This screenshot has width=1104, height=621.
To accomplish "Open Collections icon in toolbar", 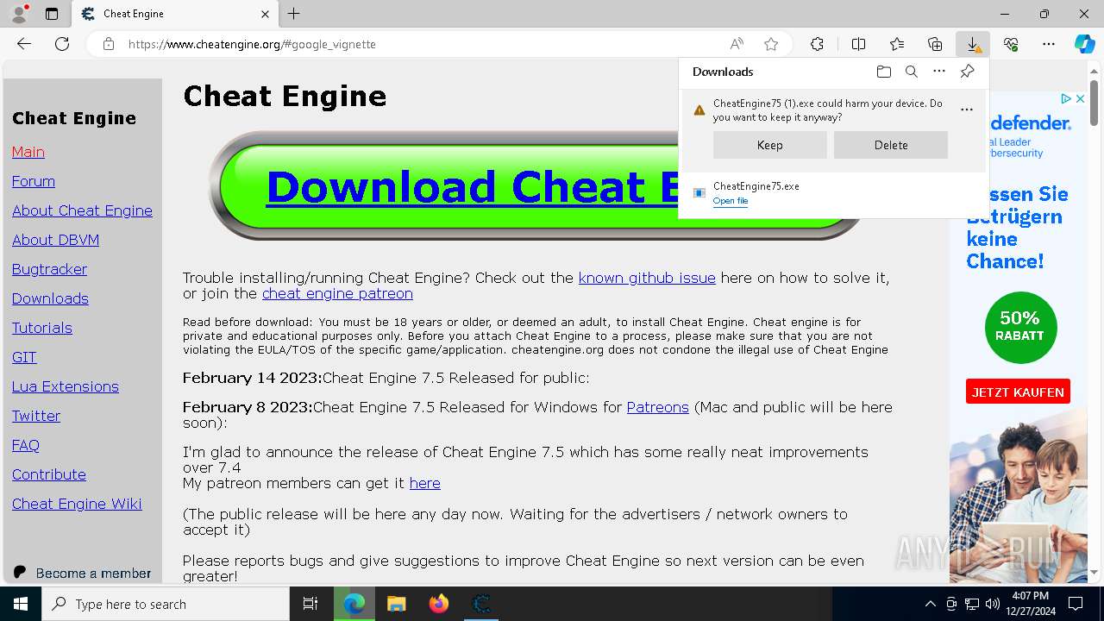I will (x=935, y=44).
